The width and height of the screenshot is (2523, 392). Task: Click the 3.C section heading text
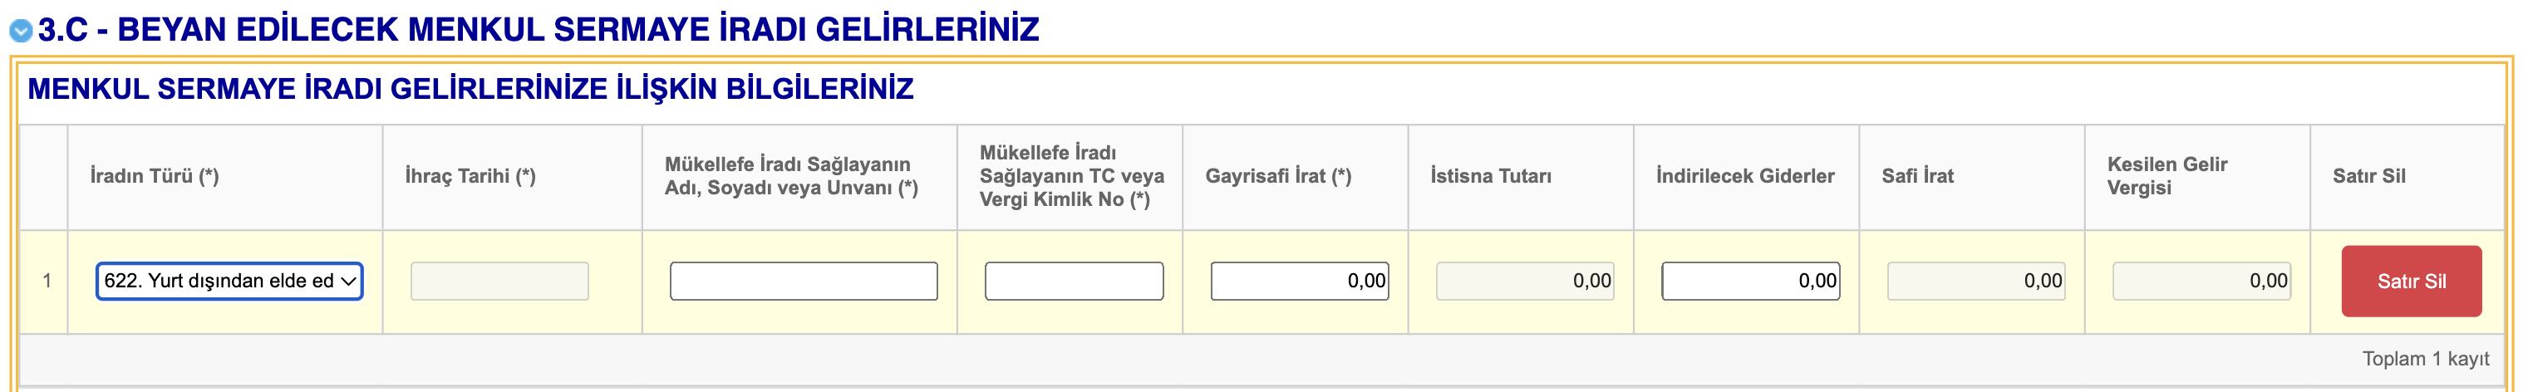point(539,29)
